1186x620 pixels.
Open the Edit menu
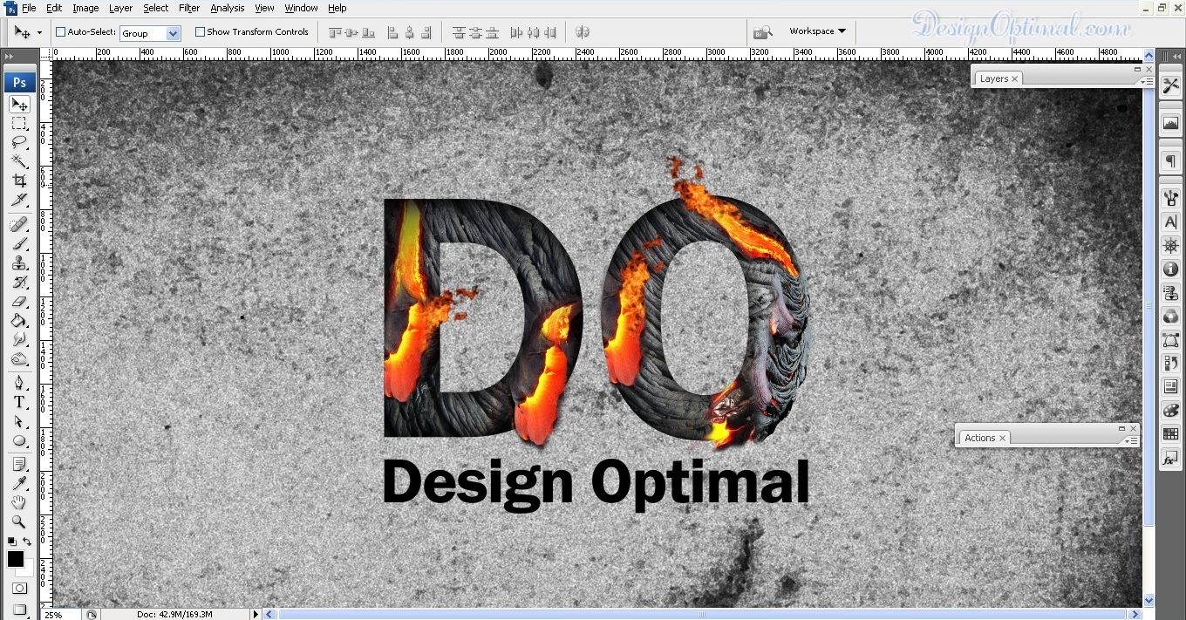coord(54,8)
